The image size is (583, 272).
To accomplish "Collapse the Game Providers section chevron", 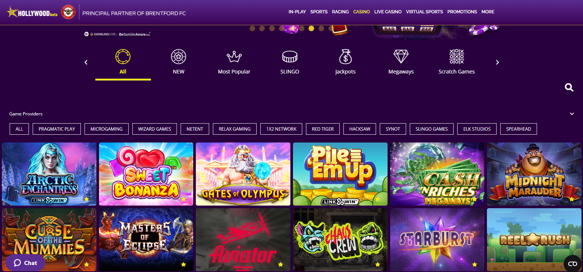I will (x=572, y=114).
